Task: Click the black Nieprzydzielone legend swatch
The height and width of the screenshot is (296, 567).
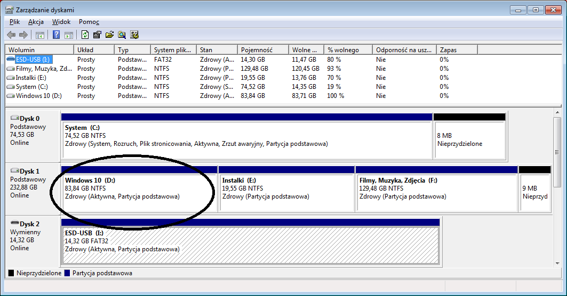Action: (x=11, y=273)
